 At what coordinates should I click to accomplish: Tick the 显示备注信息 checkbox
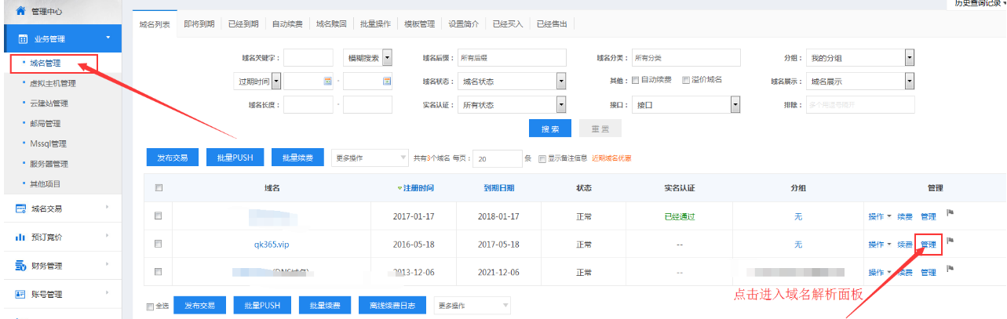point(542,158)
